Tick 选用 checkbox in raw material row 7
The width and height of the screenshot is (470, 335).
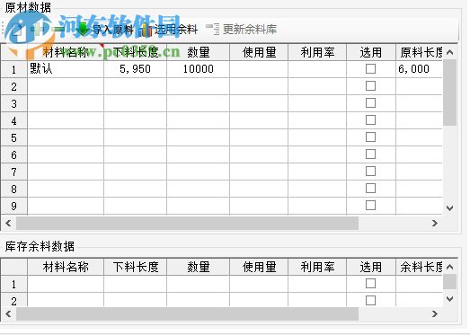370,172
